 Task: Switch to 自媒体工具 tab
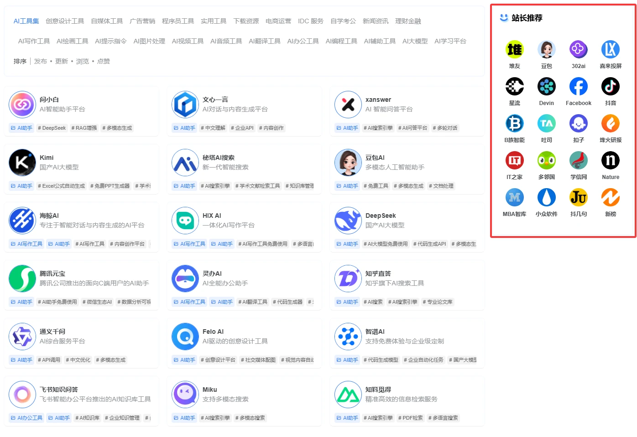(107, 21)
